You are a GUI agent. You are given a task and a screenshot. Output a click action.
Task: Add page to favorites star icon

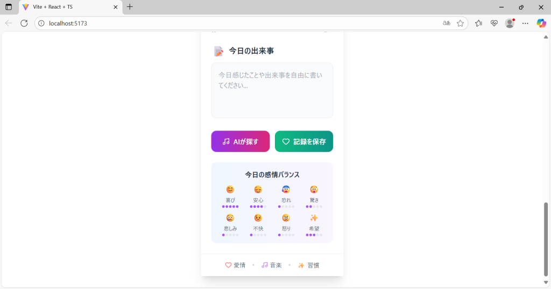(461, 23)
